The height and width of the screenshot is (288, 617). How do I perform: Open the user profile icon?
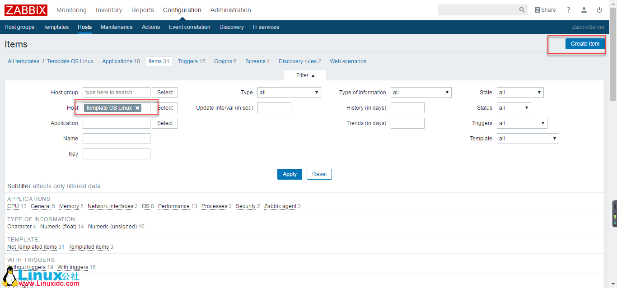tap(584, 9)
